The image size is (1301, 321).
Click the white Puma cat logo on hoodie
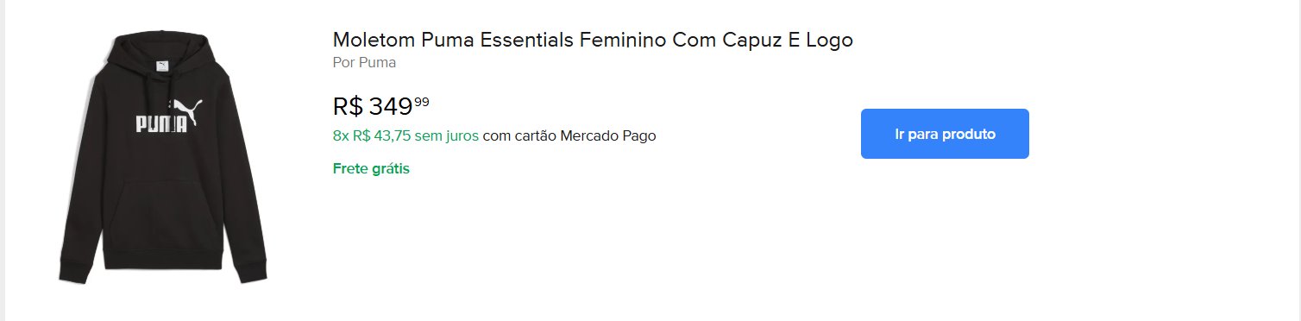(185, 113)
